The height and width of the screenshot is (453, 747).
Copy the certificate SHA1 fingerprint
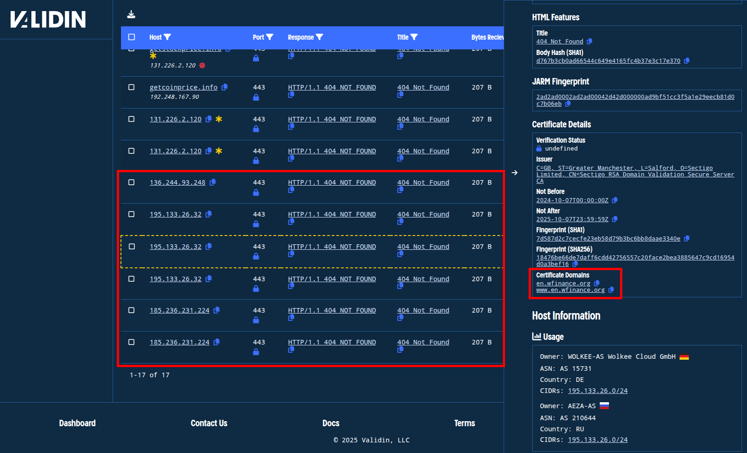tap(687, 238)
